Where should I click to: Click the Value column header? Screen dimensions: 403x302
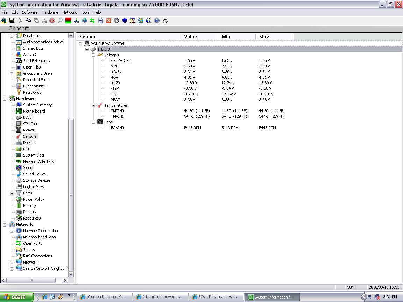point(199,37)
